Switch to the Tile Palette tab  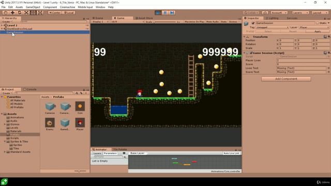[x=120, y=149]
